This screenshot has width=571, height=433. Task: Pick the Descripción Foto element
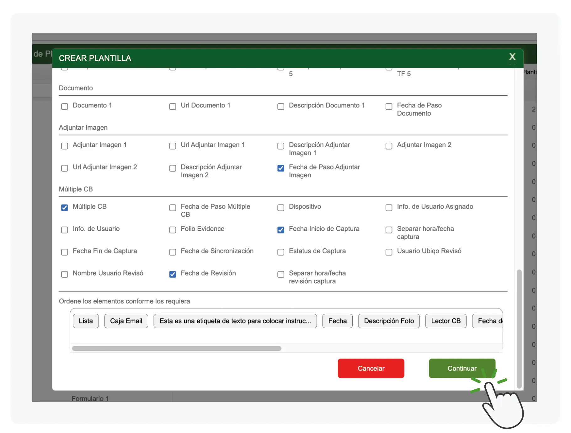click(x=389, y=321)
